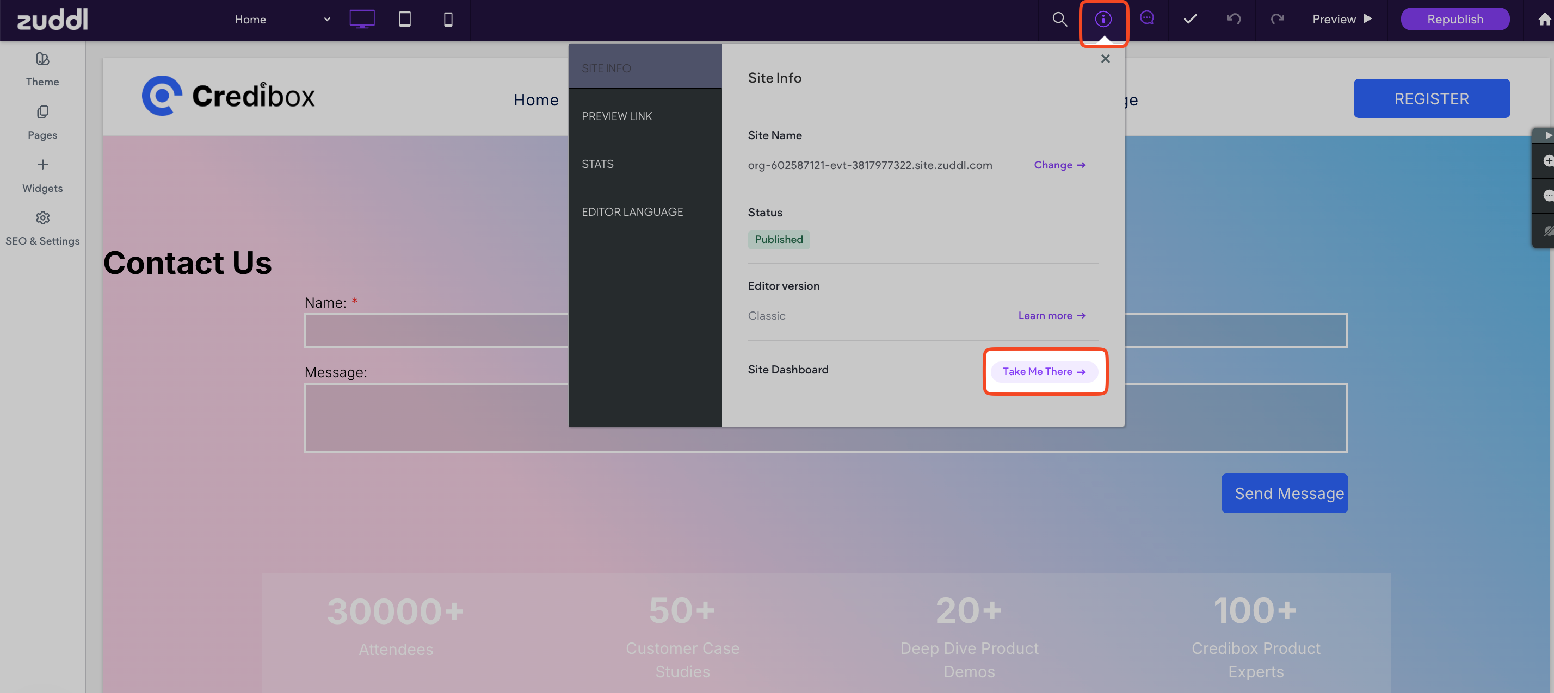Click Take Me There button

pyautogui.click(x=1044, y=371)
